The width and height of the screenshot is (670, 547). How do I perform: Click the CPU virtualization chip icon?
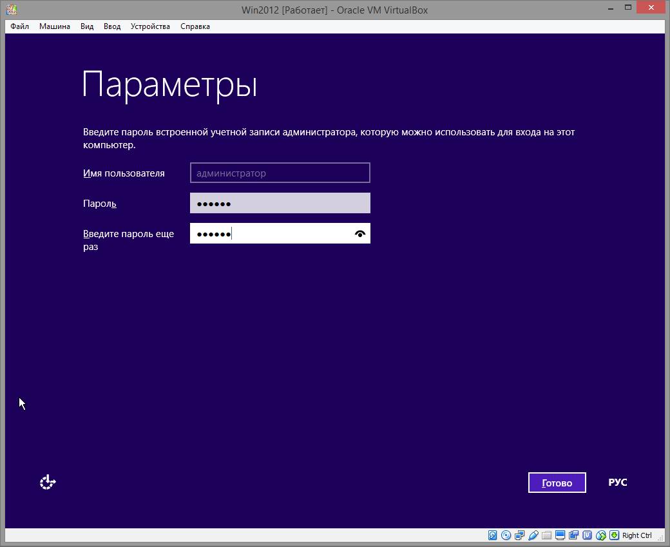tap(587, 535)
